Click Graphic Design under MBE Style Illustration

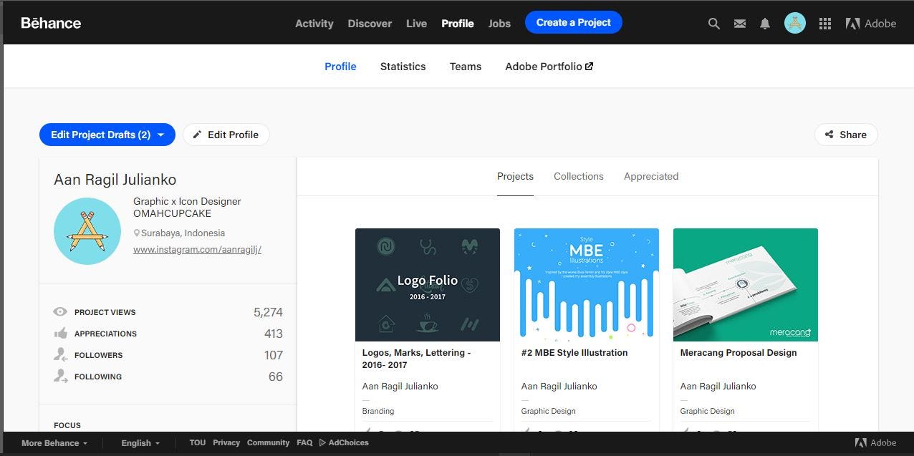(549, 412)
